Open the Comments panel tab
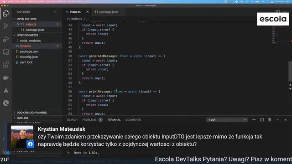292x164 pixels. [x=133, y=120]
